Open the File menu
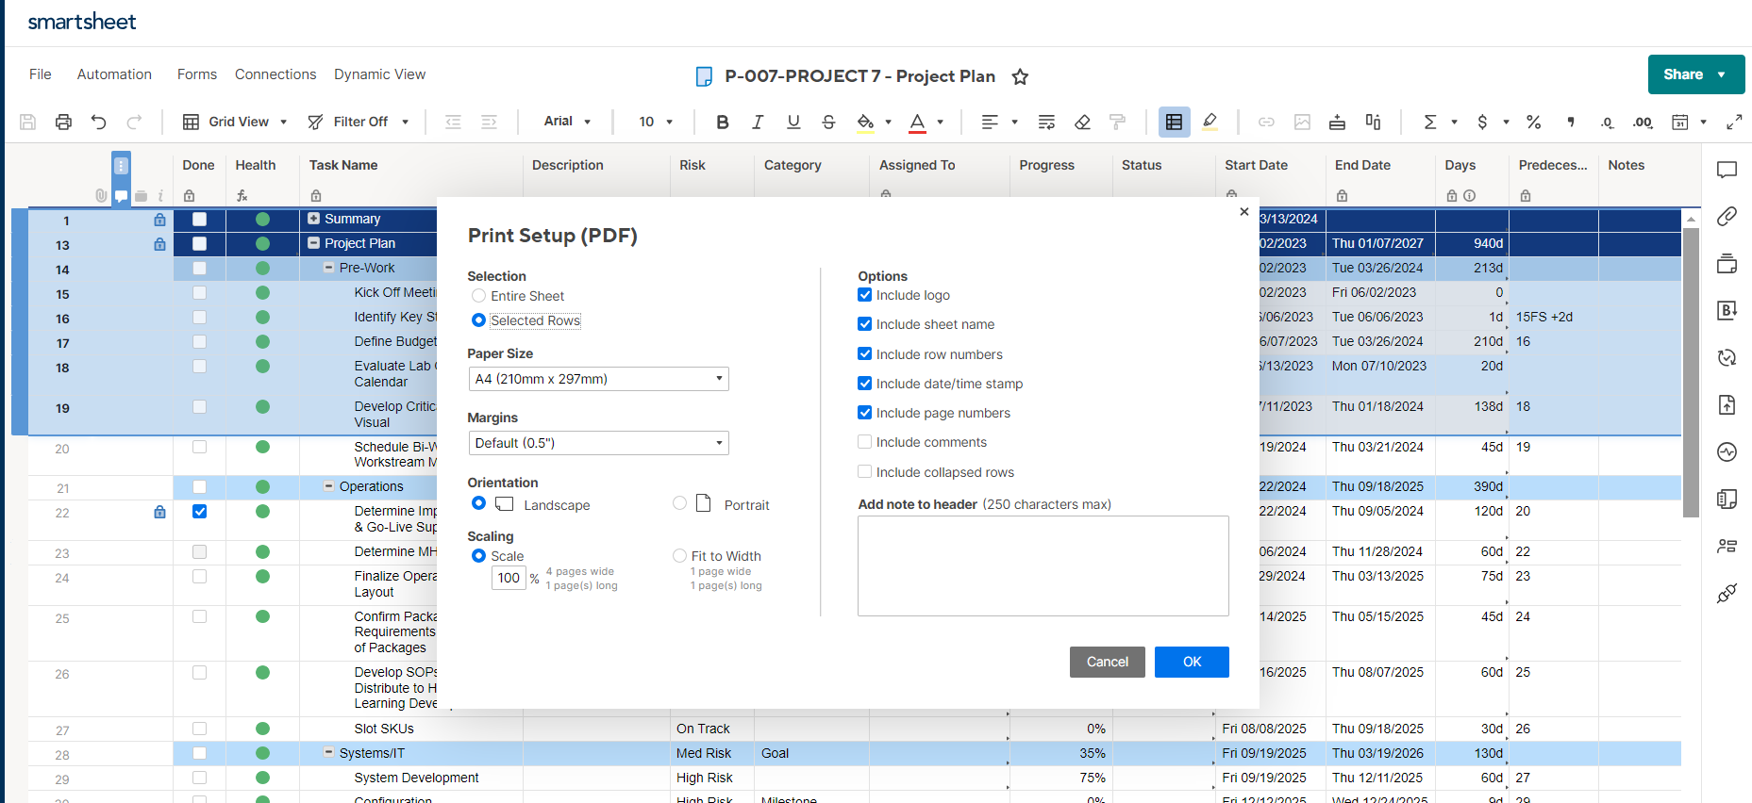This screenshot has width=1752, height=803. [x=41, y=74]
